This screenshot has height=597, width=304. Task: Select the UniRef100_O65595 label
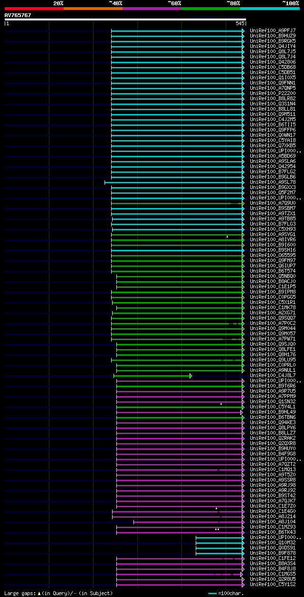pyautogui.click(x=273, y=255)
